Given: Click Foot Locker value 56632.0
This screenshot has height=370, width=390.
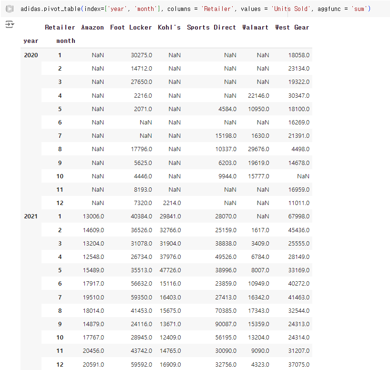Looking at the screenshot, I should 141,284.
